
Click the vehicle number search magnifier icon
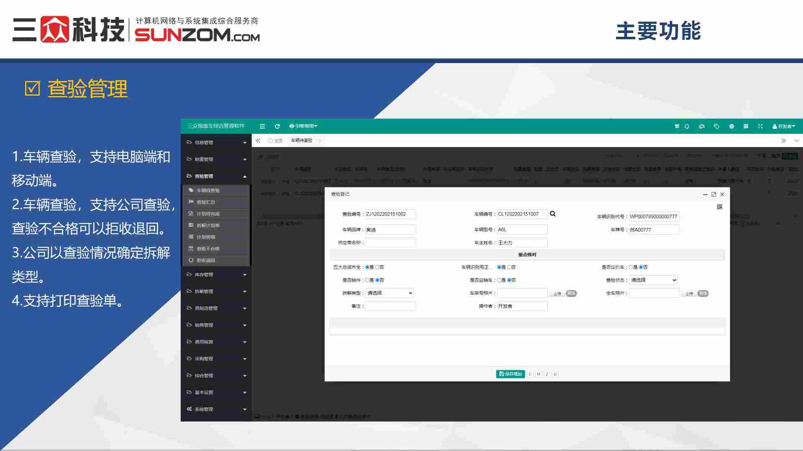tap(552, 214)
